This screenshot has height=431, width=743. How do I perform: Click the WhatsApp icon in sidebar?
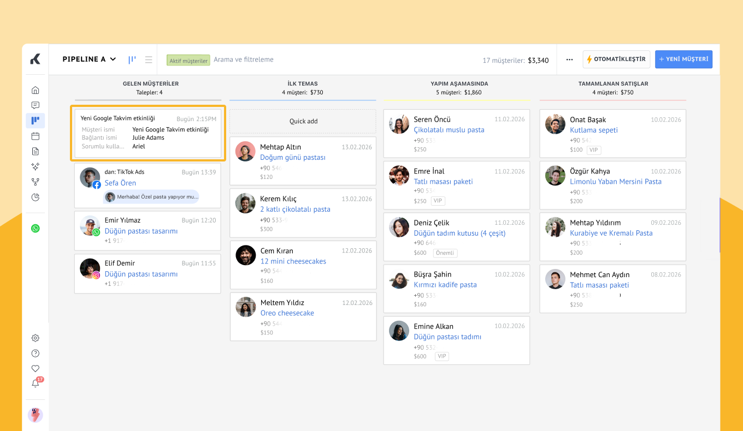[36, 229]
